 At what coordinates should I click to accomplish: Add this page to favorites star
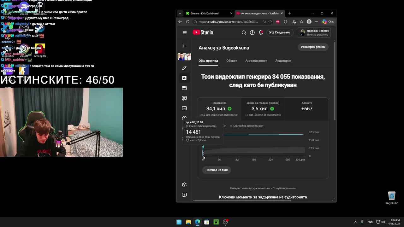coord(270,22)
